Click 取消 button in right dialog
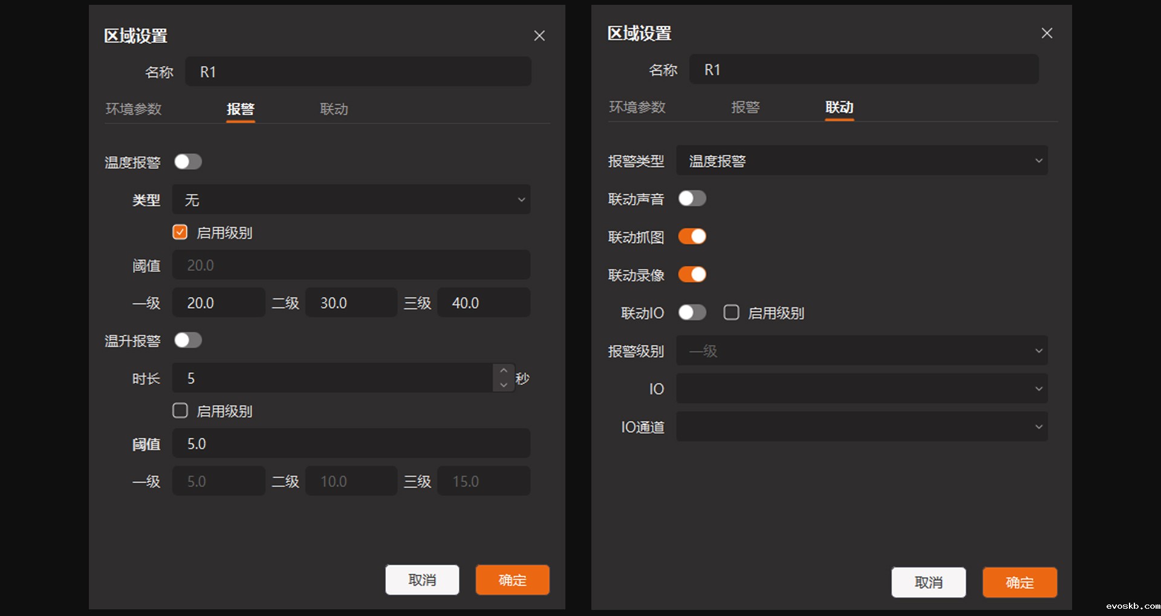1161x616 pixels. click(928, 583)
